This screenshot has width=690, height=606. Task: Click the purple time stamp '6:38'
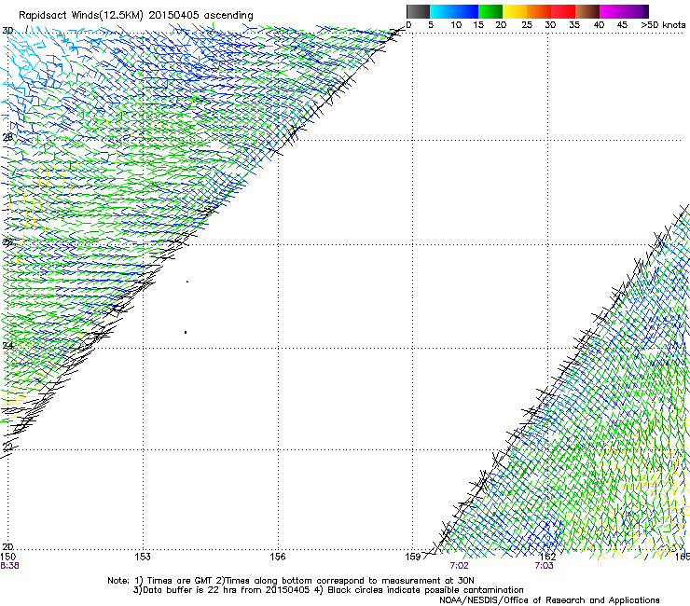(9, 566)
